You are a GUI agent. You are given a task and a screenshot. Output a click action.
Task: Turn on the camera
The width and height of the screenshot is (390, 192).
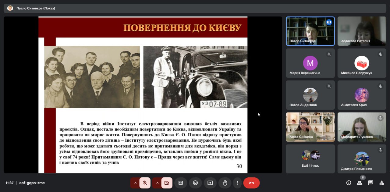167,183
